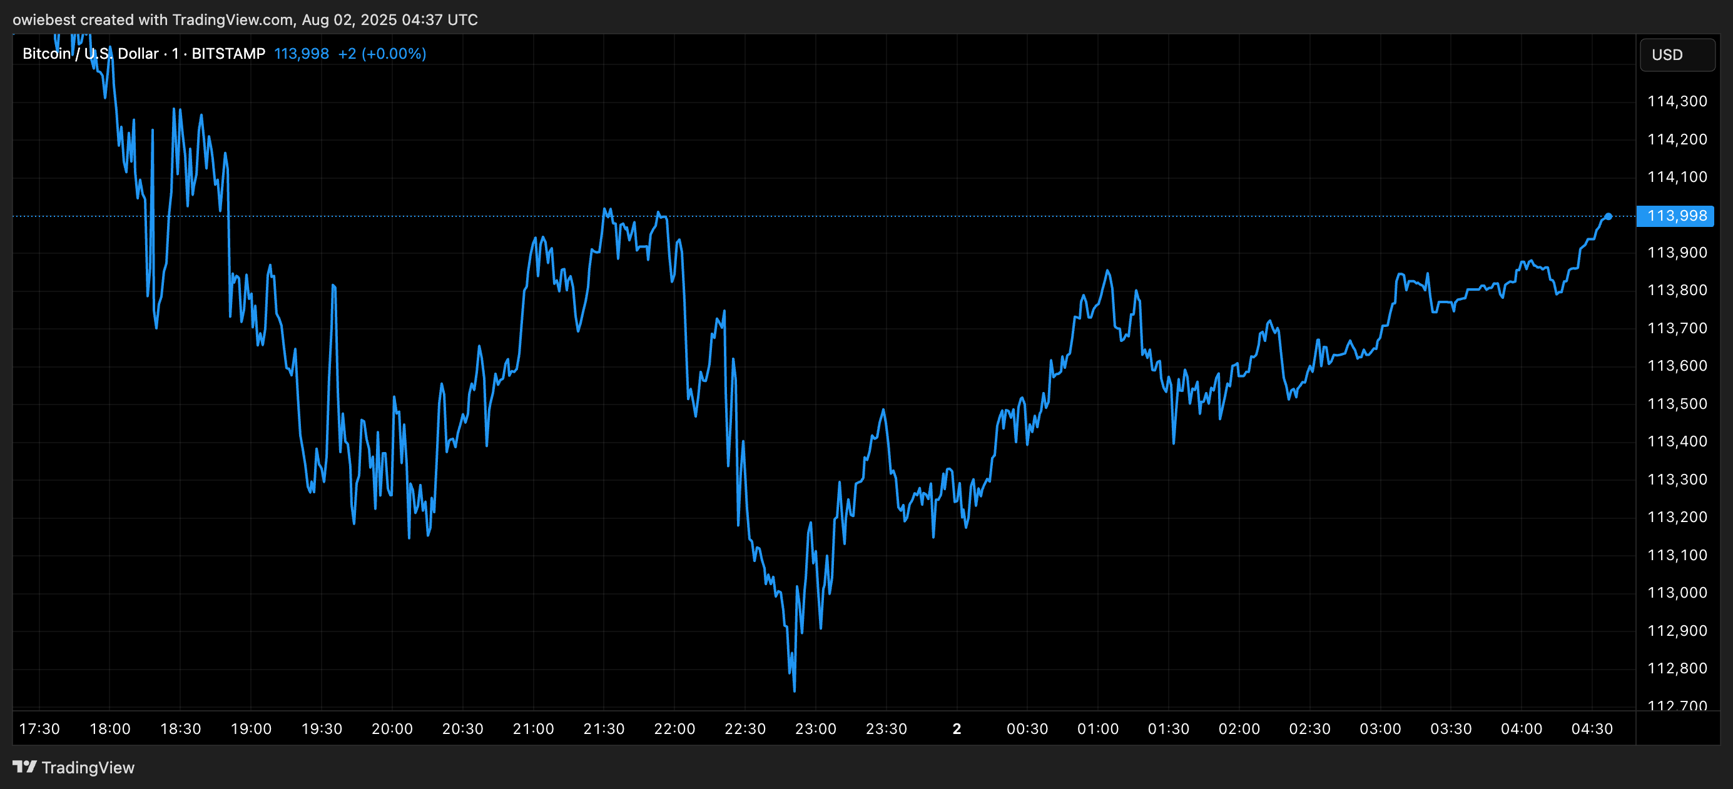The width and height of the screenshot is (1733, 789).
Task: Click the USD currency button
Action: tap(1678, 55)
